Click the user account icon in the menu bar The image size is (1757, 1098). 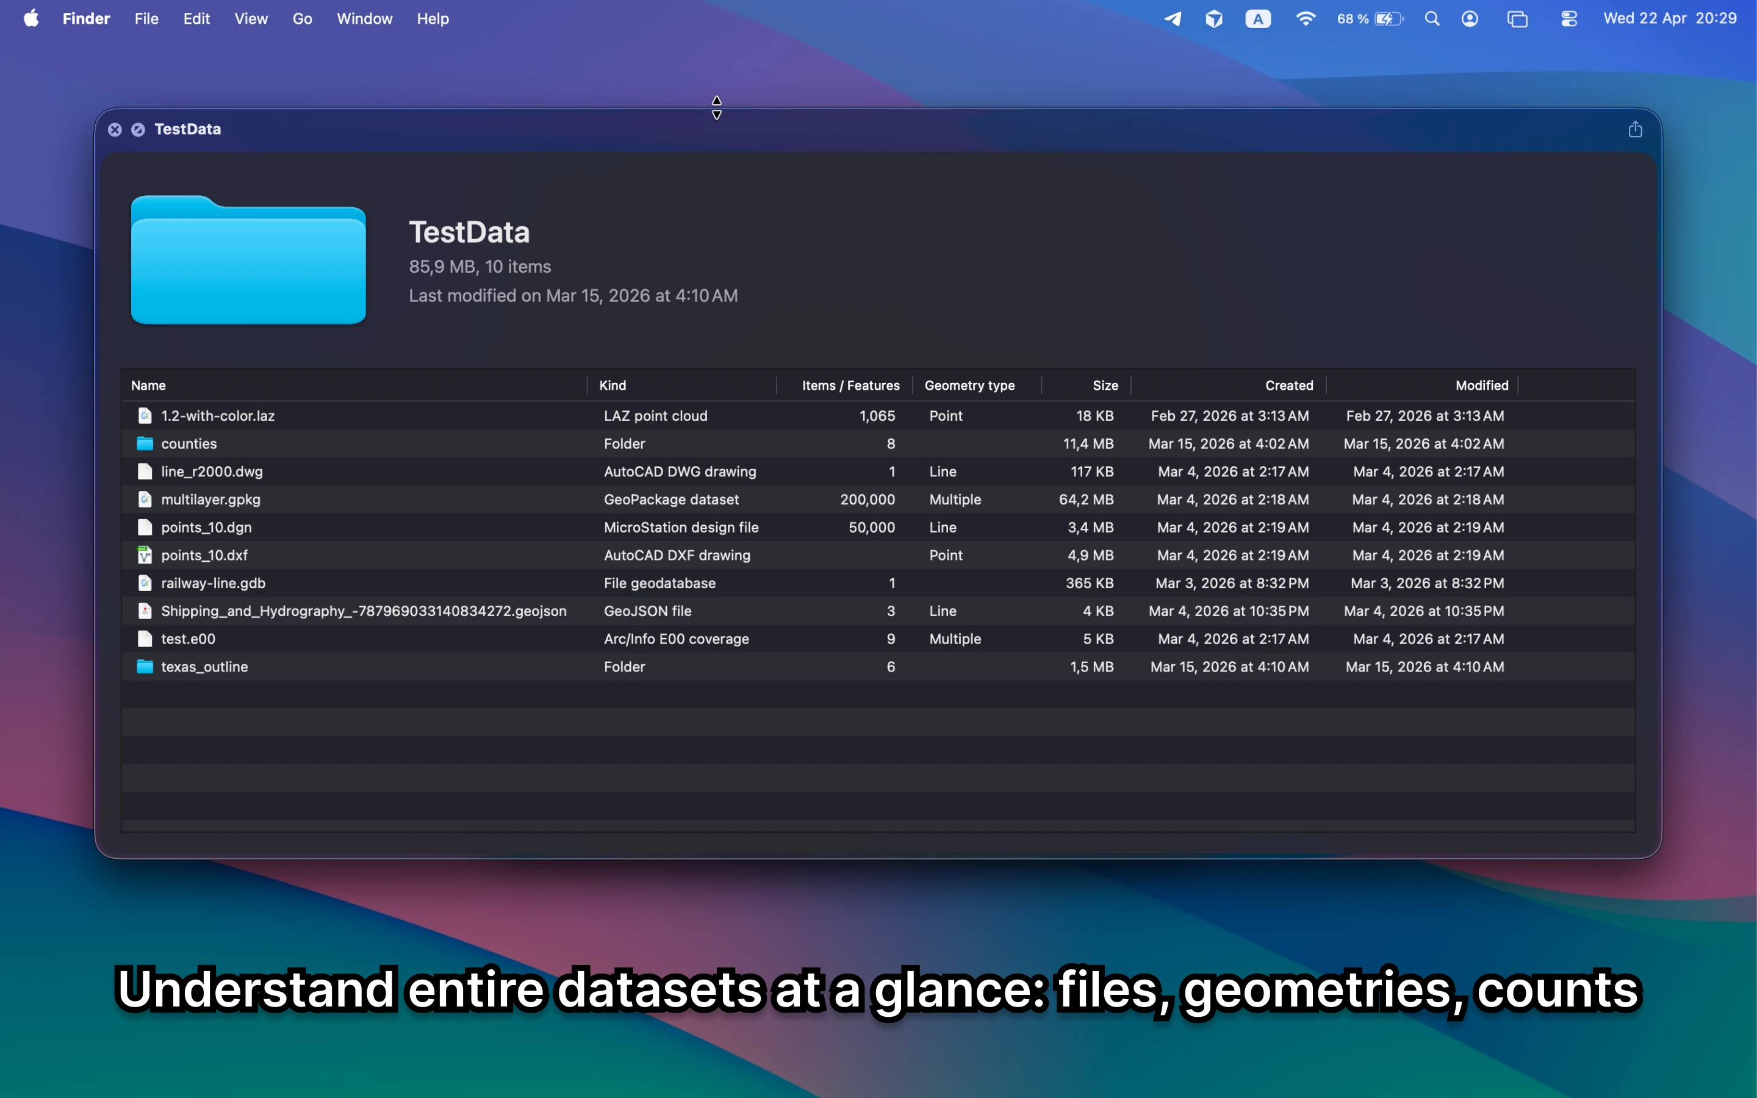pyautogui.click(x=1470, y=19)
